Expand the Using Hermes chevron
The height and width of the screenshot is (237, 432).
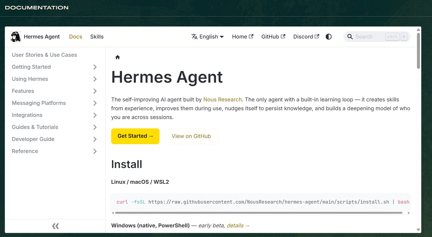click(95, 79)
